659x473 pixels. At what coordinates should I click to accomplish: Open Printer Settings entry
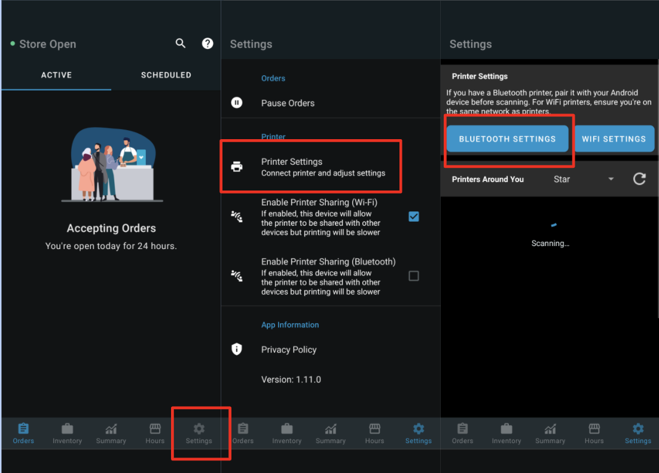coord(331,167)
